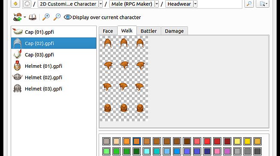
Task: Pick the teal color swatch
Action: (157, 151)
